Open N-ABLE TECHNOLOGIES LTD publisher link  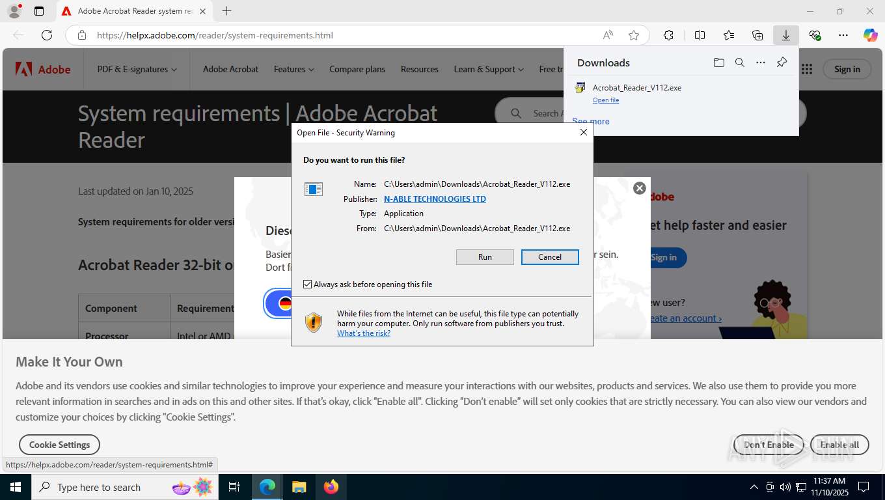coord(435,199)
